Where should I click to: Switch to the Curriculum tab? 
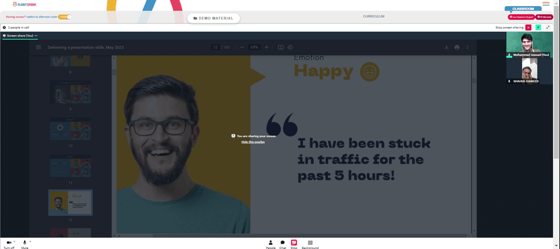point(374,16)
